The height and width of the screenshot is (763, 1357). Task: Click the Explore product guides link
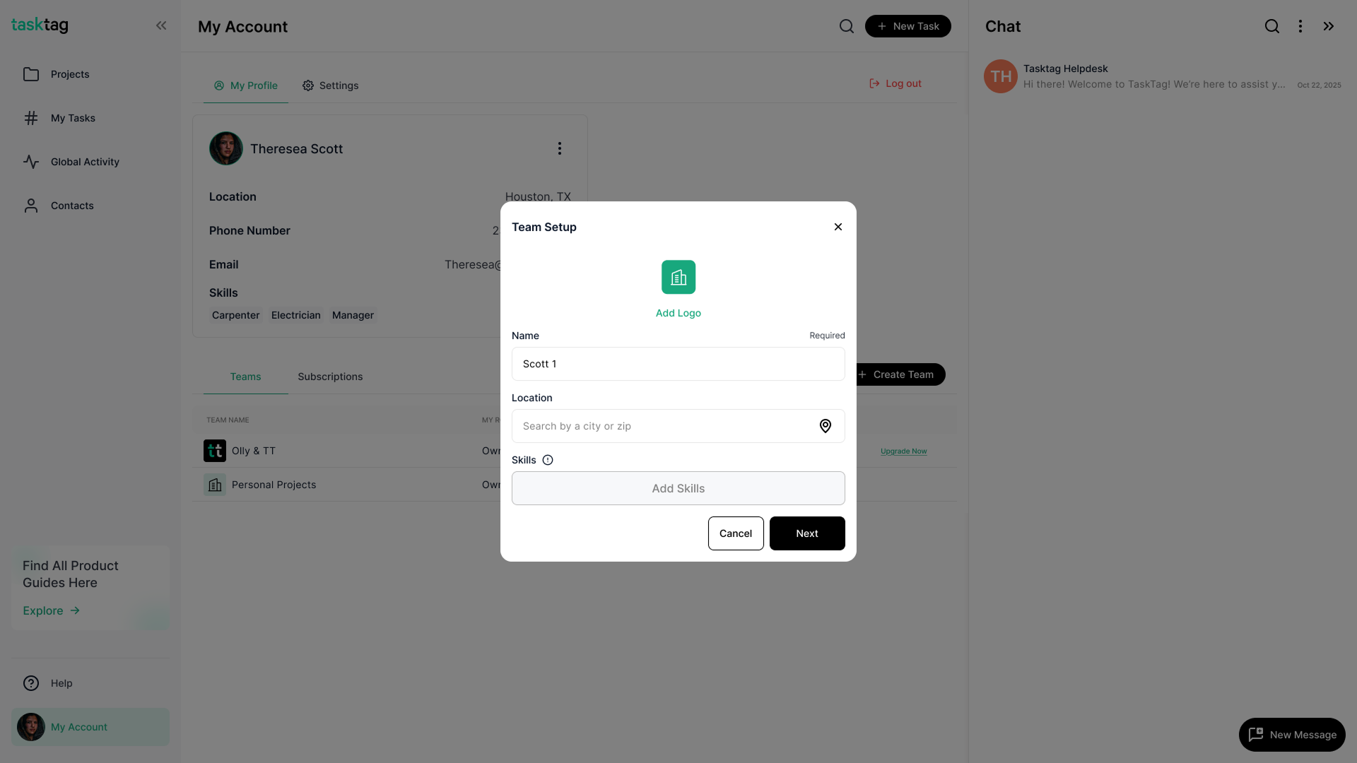click(51, 610)
